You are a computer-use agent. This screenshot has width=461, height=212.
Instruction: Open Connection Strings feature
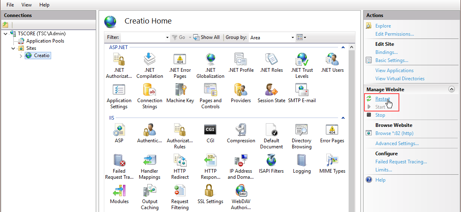point(150,96)
